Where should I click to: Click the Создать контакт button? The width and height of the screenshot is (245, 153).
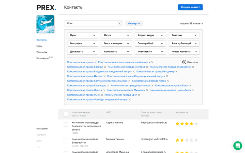coord(190,7)
